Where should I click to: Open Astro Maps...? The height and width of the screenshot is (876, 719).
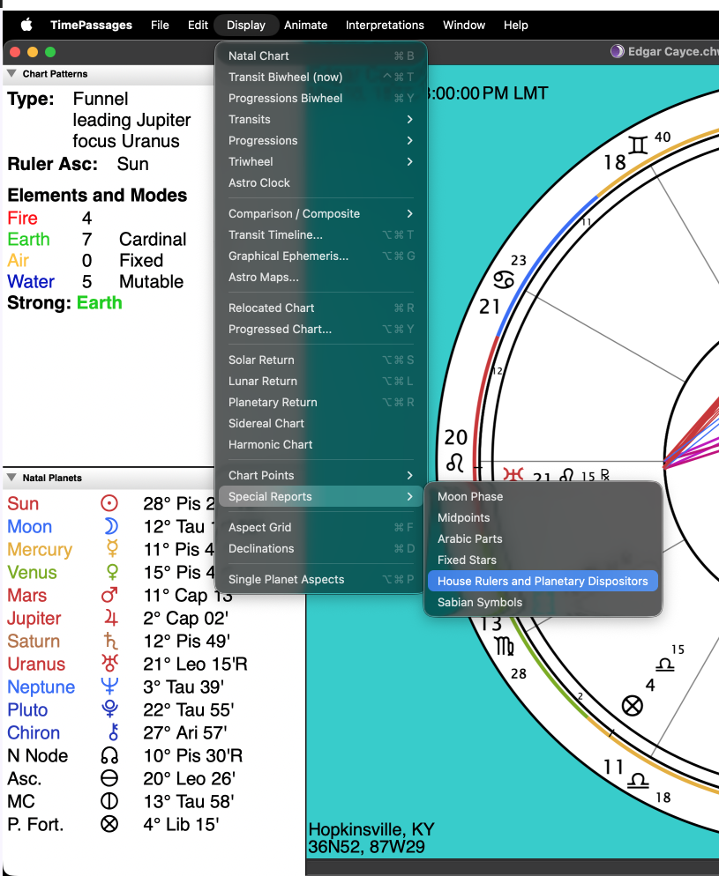click(320, 278)
